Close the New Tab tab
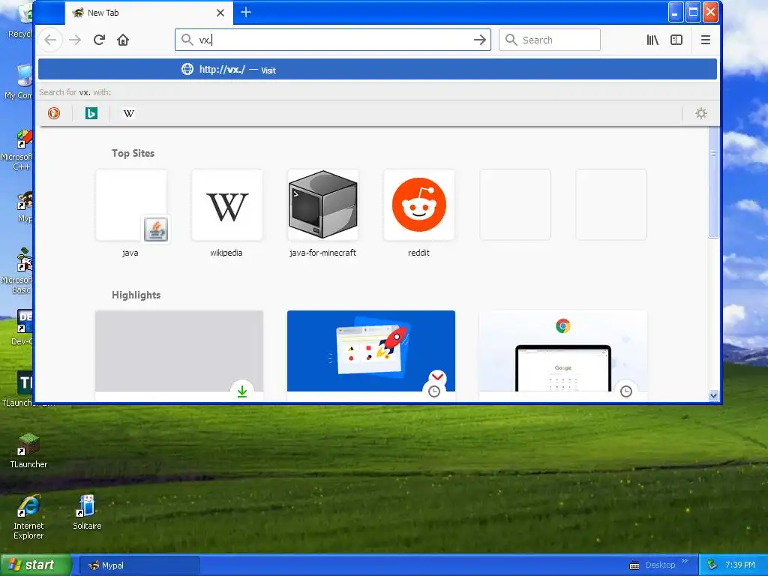 pos(220,13)
